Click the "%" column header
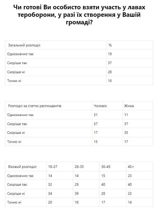Screen dimensions: 157x211 [x=110, y=45]
